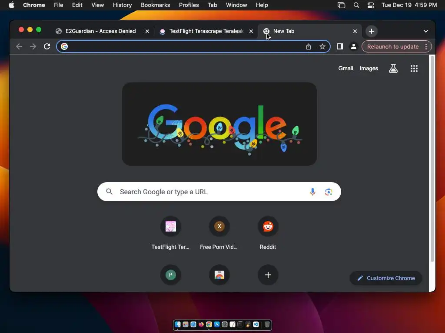Share this page using the share icon
The image size is (445, 333).
(x=309, y=46)
